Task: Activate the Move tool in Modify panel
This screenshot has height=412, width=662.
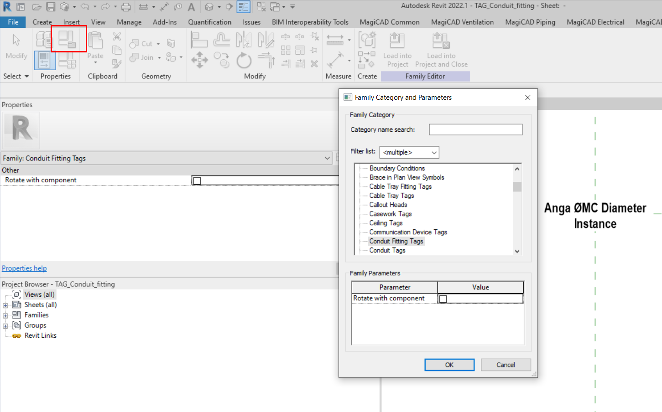Action: tap(199, 60)
